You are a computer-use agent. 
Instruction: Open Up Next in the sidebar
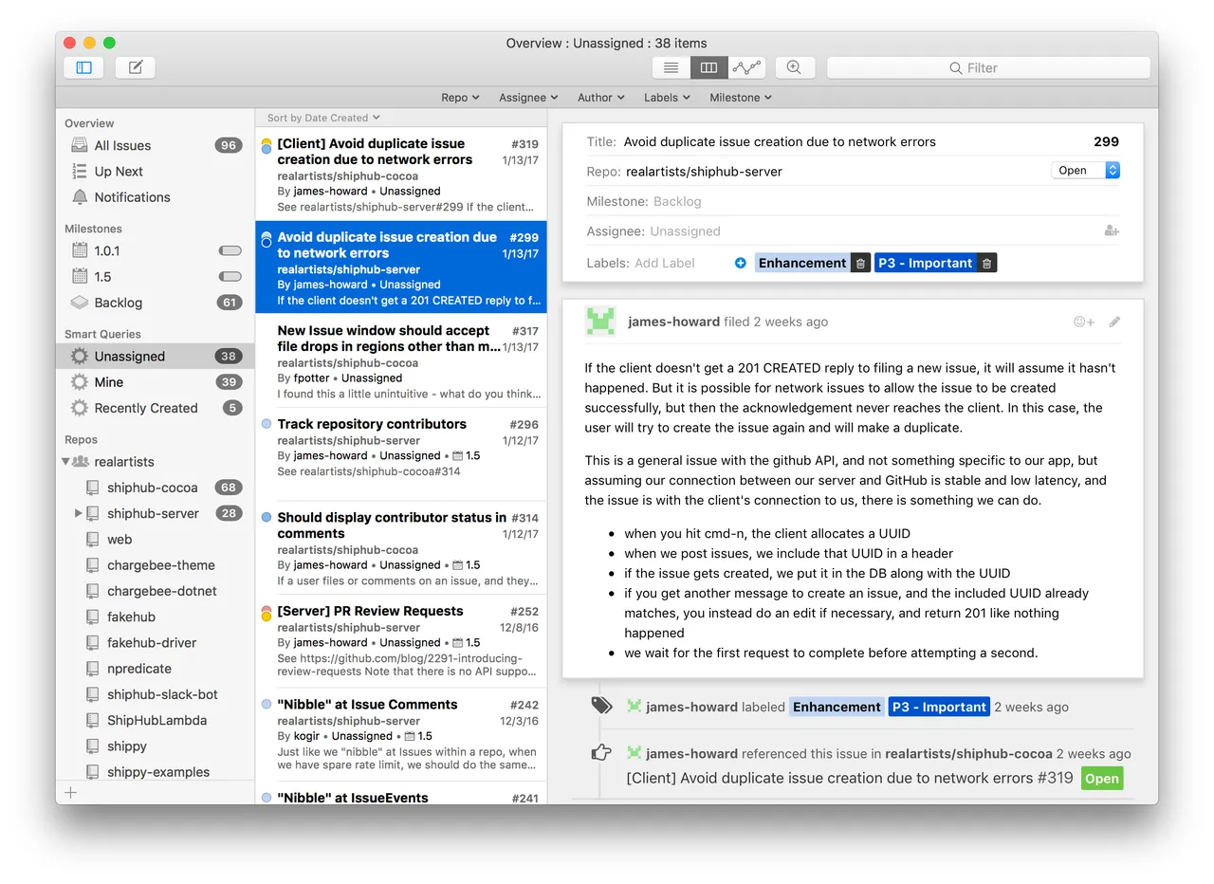coord(156,172)
